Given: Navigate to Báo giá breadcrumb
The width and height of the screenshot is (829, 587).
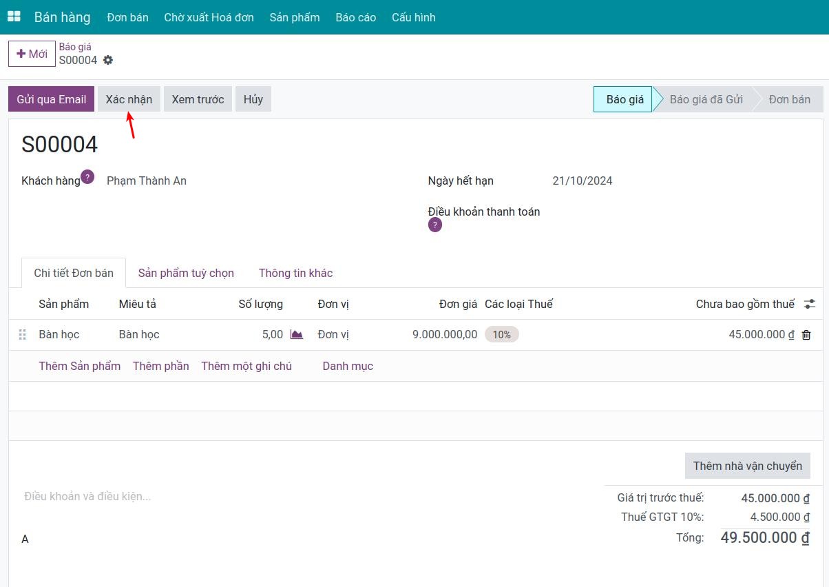Looking at the screenshot, I should (75, 47).
